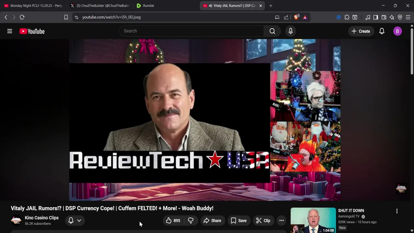414x233 pixels.
Task: Click the SHUT IT DOWN video title
Action: tap(351, 211)
